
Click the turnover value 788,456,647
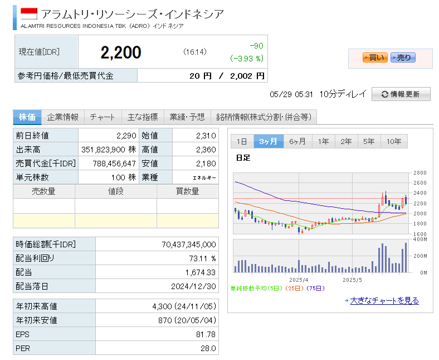114,164
